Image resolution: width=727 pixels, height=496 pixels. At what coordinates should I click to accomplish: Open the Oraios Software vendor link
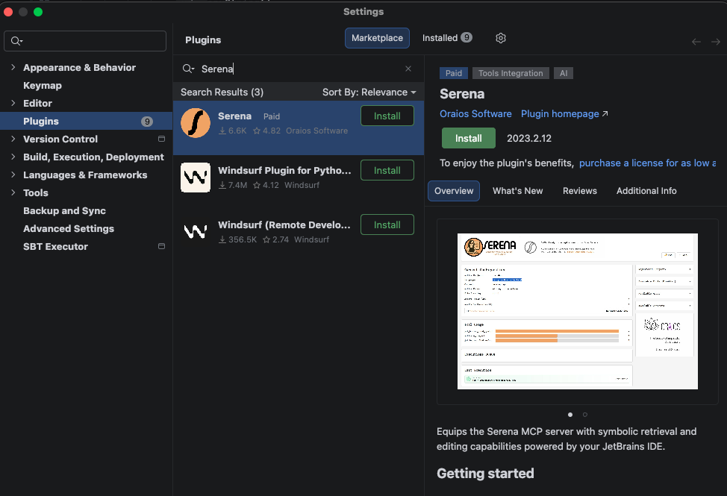(475, 114)
